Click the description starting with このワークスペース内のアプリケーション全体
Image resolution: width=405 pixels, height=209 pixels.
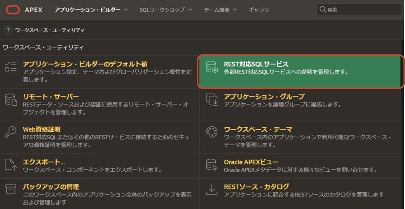click(x=107, y=198)
